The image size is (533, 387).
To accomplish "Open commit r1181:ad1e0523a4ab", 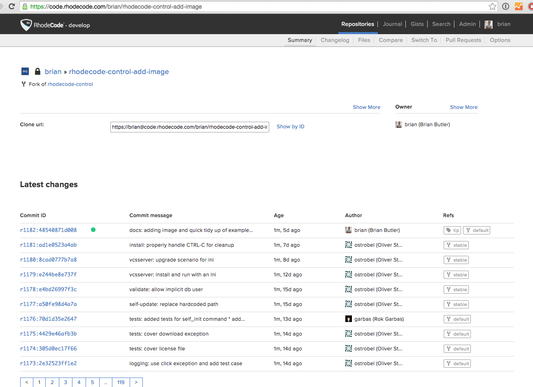I will pyautogui.click(x=49, y=245).
